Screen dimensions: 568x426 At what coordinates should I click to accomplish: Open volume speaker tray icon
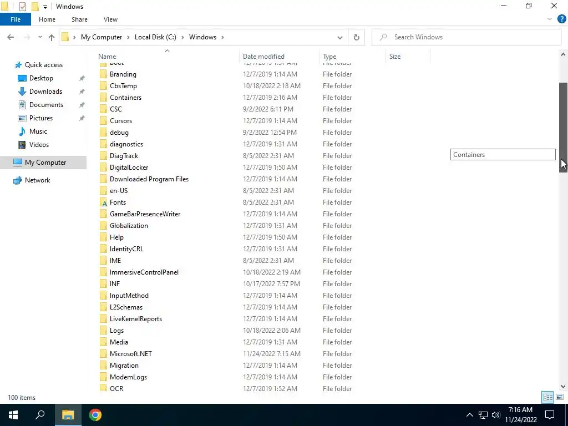(496, 415)
